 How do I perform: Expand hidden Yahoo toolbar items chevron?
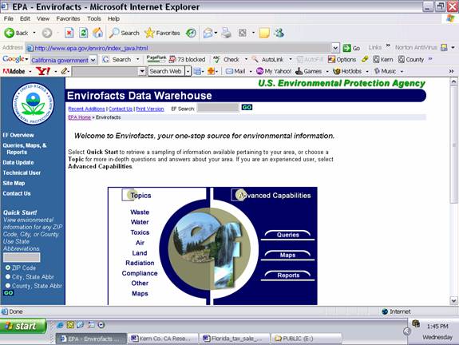click(x=451, y=71)
